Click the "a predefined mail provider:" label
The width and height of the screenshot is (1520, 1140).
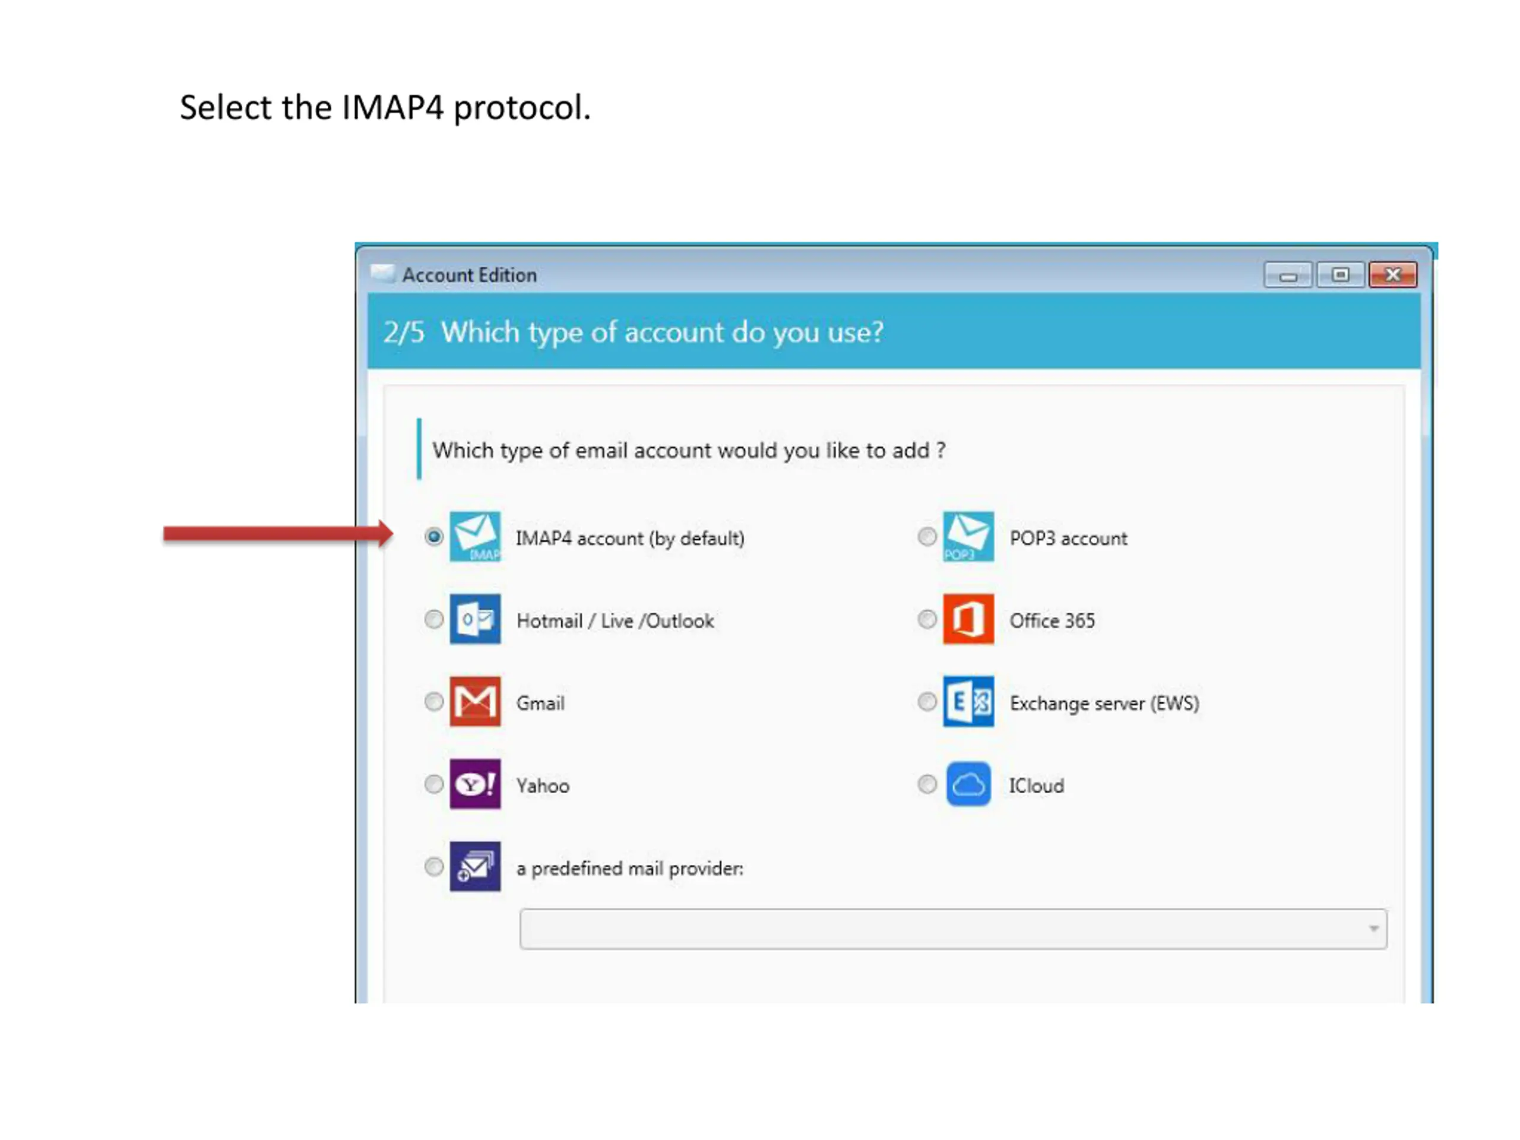click(630, 869)
